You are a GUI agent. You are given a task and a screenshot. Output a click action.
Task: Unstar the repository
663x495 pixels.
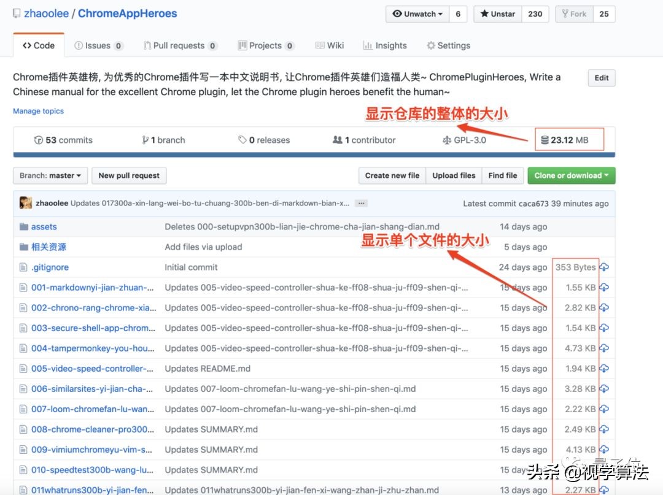[498, 14]
